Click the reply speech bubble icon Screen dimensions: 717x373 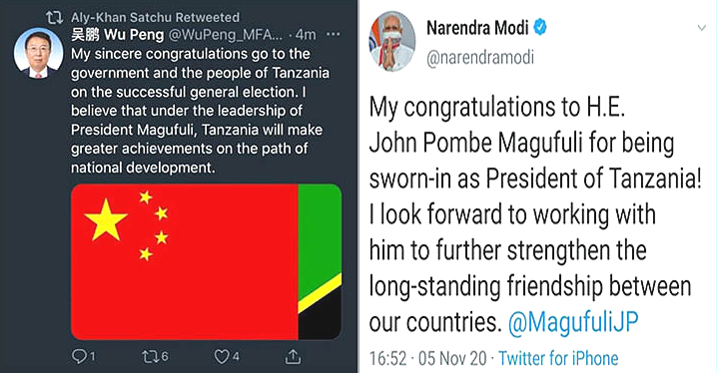coord(79,356)
